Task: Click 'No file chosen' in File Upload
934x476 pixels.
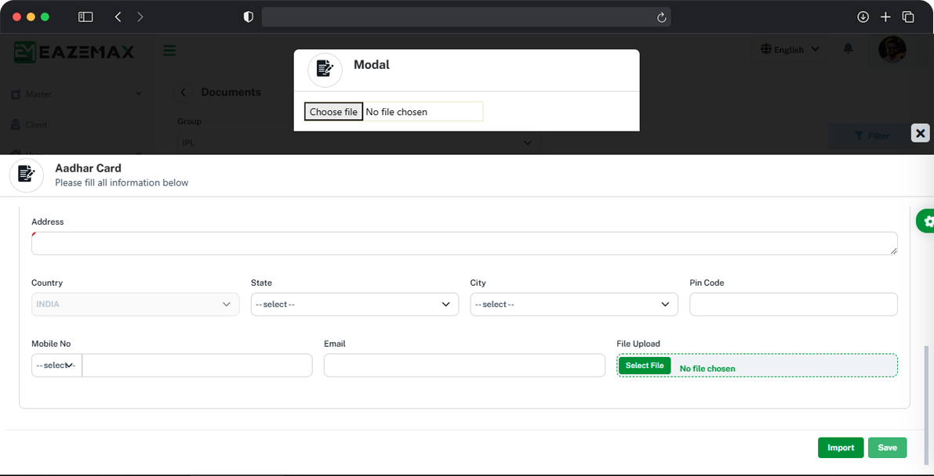Action: click(707, 368)
